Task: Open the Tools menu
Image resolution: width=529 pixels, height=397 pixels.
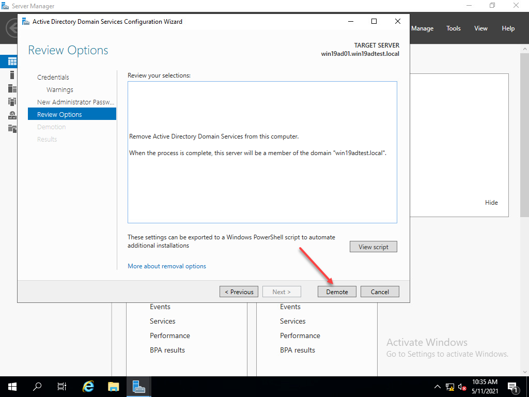Action: click(453, 28)
